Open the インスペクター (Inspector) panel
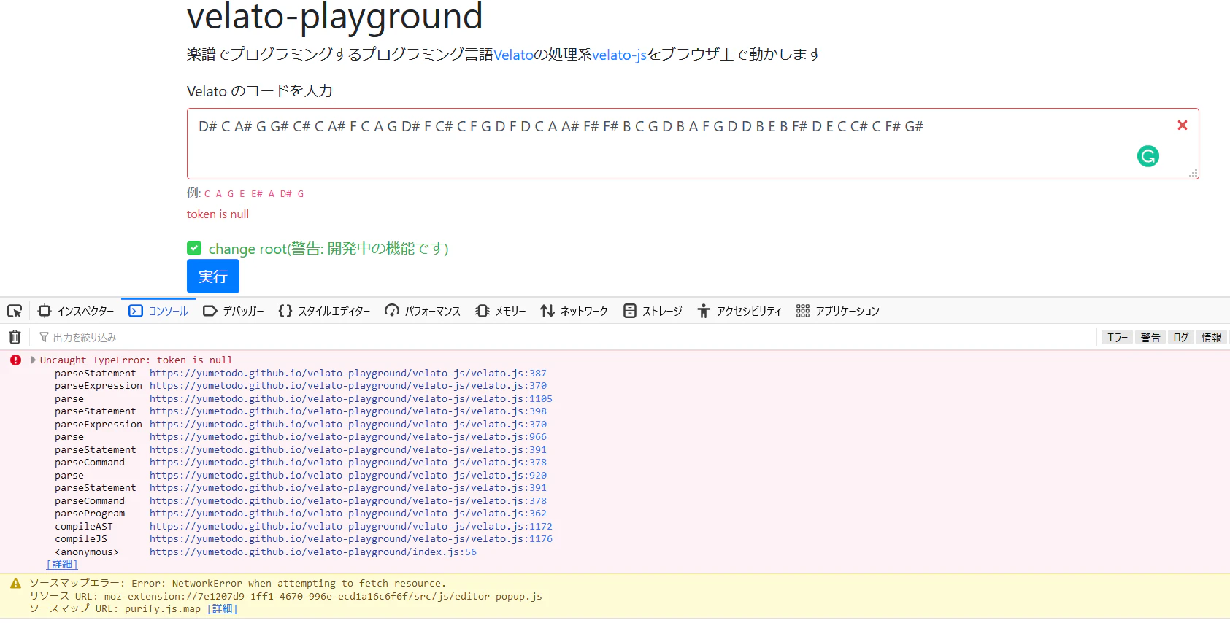 [76, 311]
